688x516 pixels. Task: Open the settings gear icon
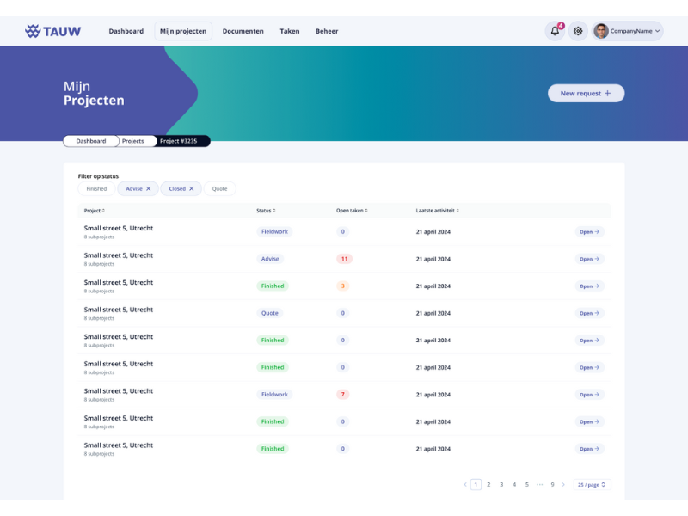click(578, 31)
